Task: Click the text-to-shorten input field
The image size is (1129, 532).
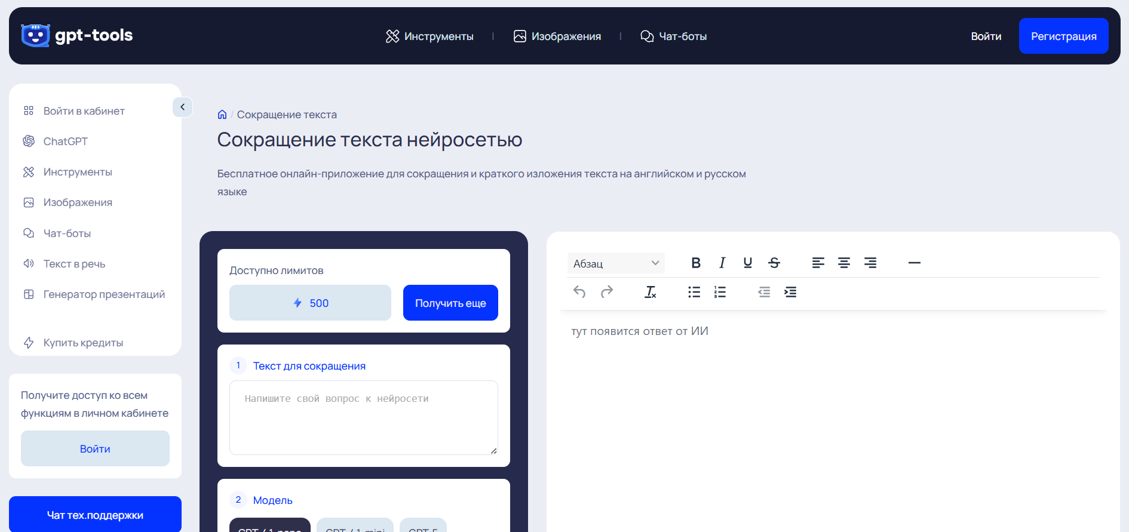Action: click(x=363, y=417)
